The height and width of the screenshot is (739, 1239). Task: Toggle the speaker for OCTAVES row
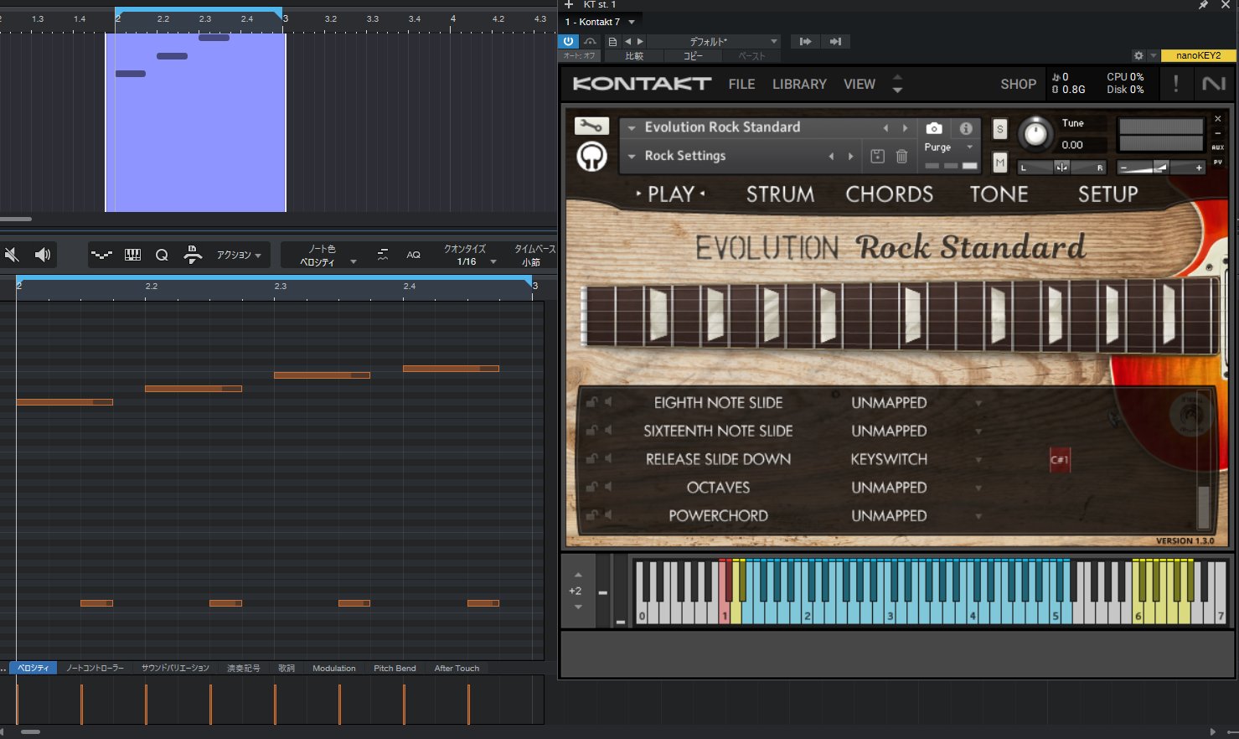[x=608, y=487]
